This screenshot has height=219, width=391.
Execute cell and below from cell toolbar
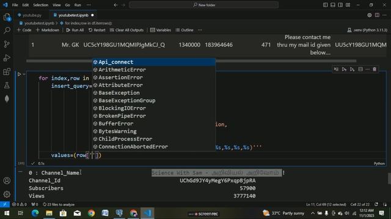click(352, 69)
